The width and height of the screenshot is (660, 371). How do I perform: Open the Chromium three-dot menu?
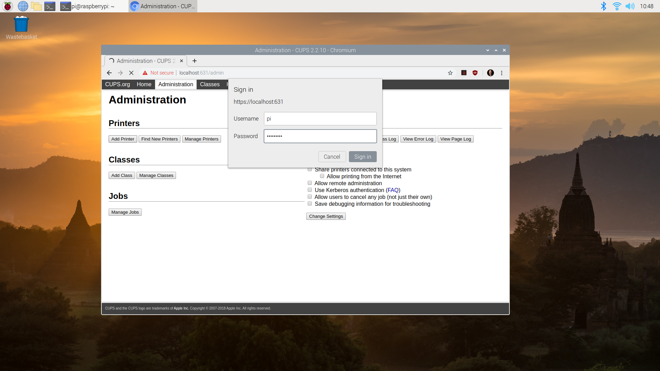click(502, 73)
